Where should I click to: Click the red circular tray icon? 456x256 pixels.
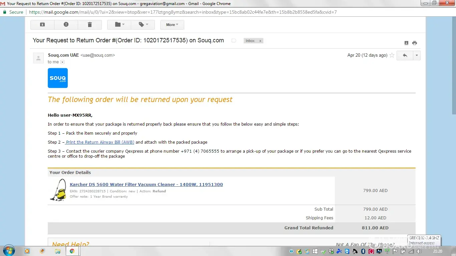[x=371, y=251]
